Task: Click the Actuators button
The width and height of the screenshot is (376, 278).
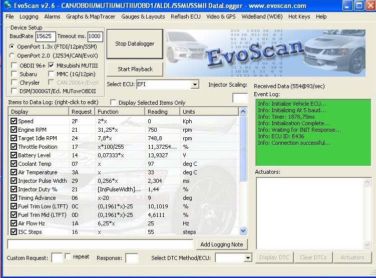Action: tap(352, 257)
